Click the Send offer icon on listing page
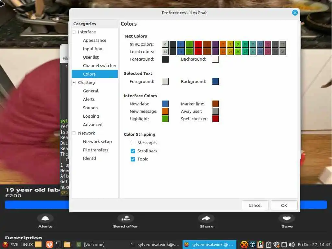This screenshot has width=332, height=249. [125, 218]
